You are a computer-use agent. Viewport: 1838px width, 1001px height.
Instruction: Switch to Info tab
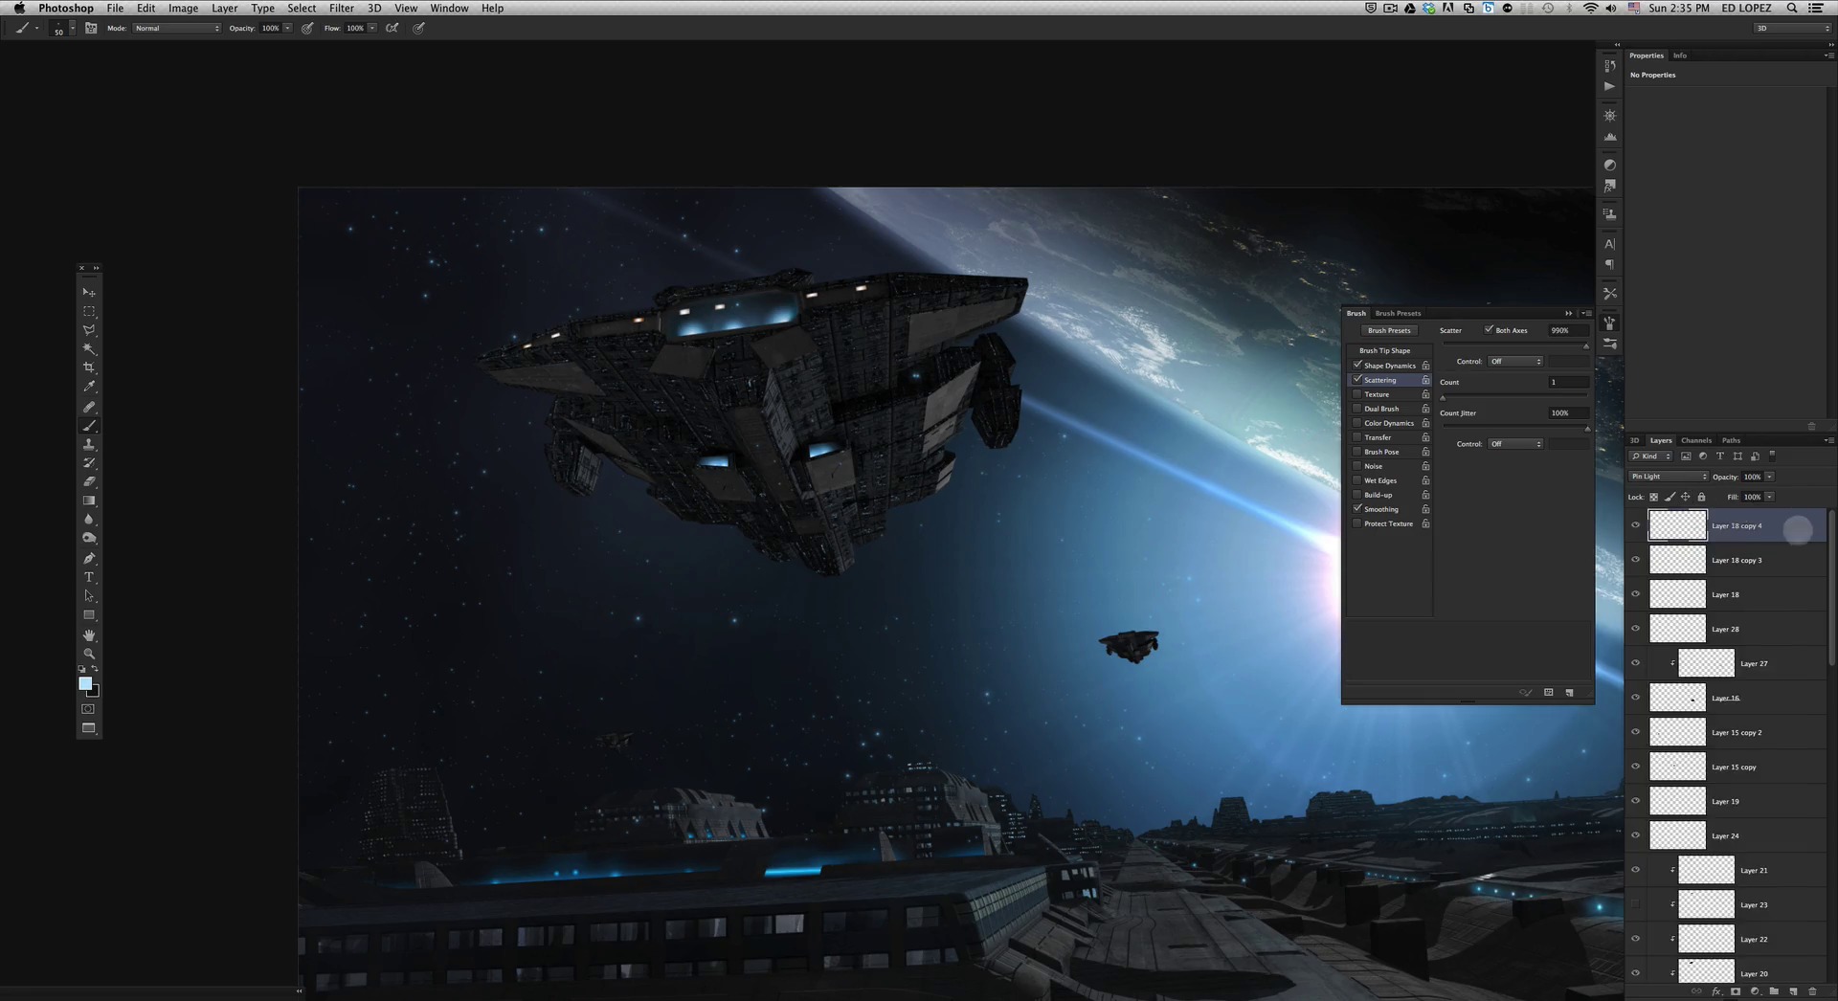pyautogui.click(x=1679, y=56)
